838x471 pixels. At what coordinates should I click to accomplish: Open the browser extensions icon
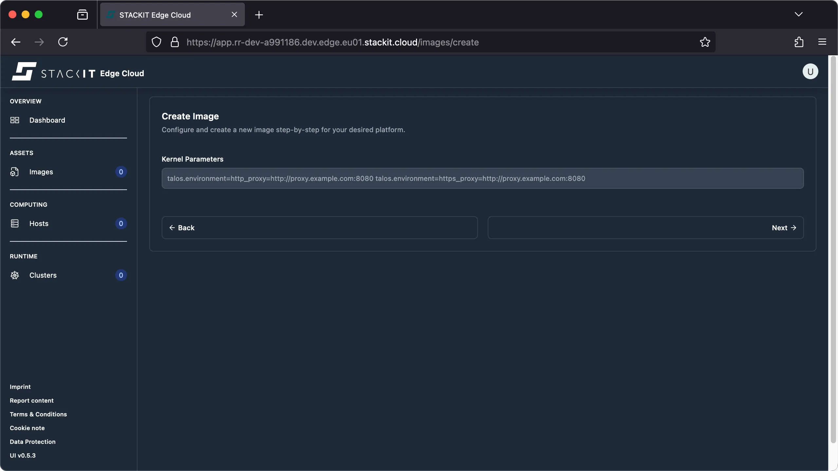pyautogui.click(x=799, y=42)
